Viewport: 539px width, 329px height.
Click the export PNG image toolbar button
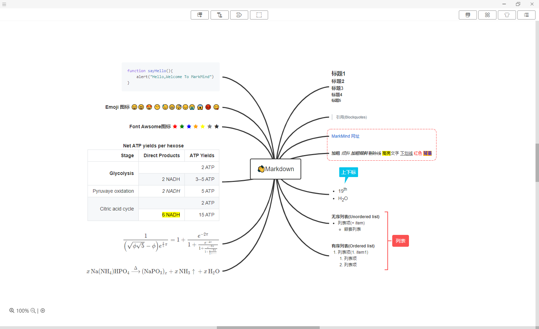click(468, 15)
